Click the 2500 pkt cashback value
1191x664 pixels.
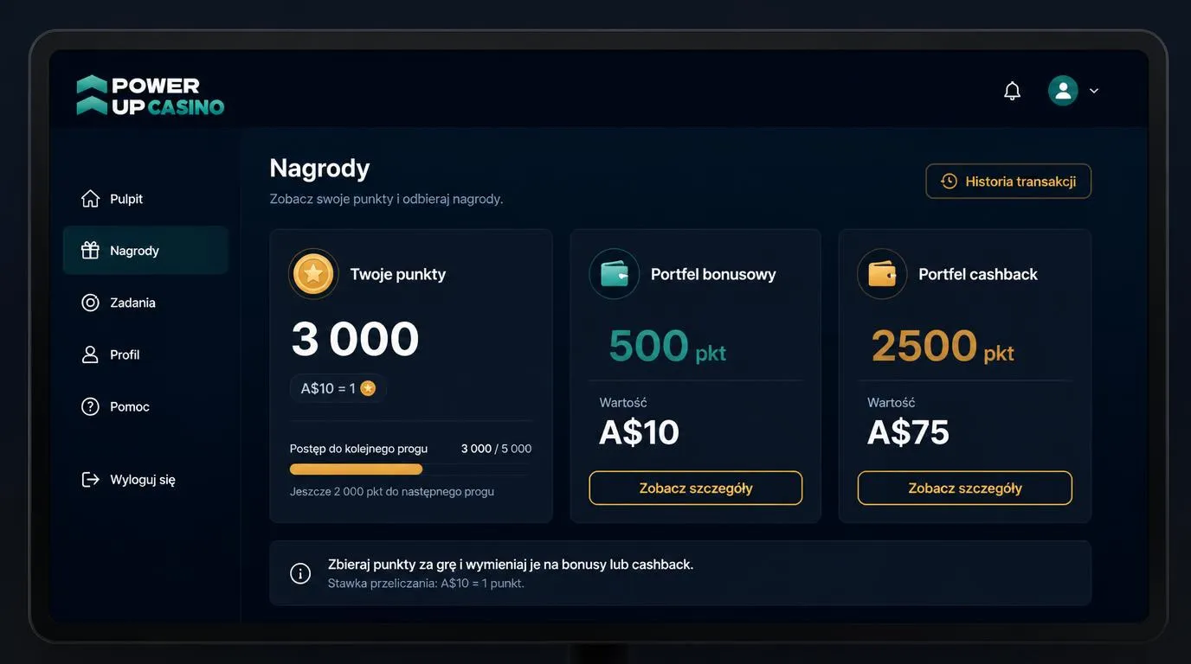coord(943,346)
